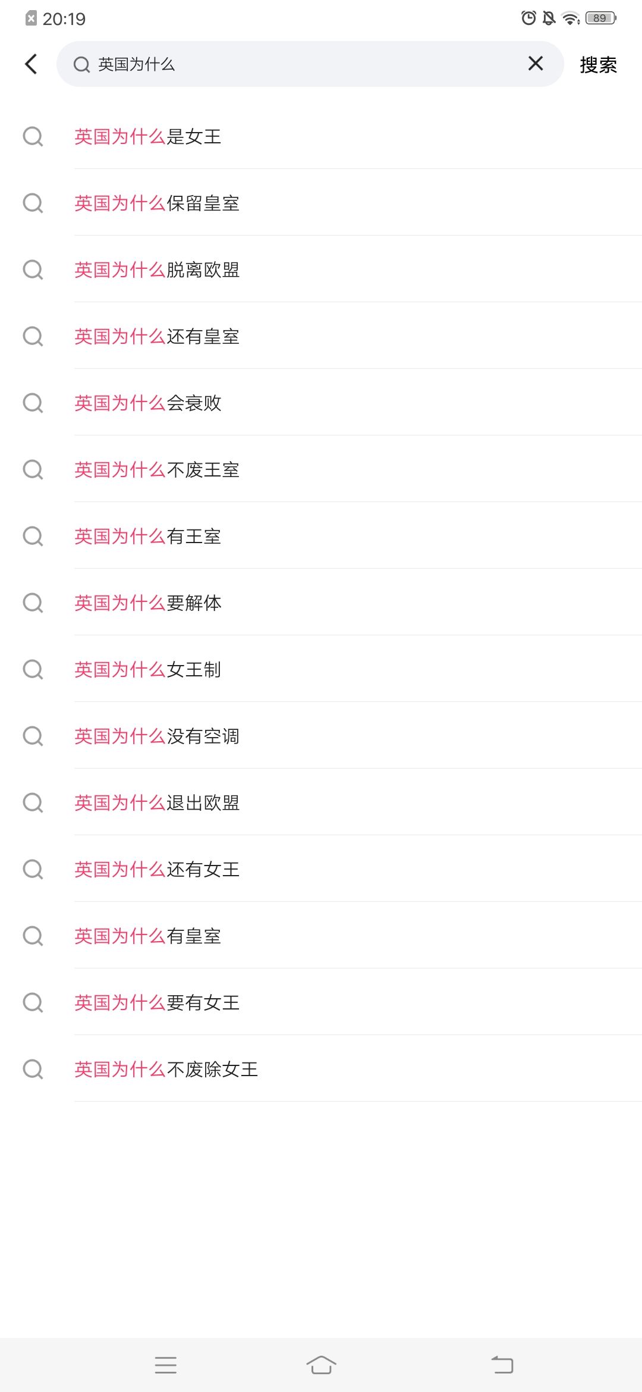Choose suggestion 英国为什么保留皇室

click(x=157, y=203)
